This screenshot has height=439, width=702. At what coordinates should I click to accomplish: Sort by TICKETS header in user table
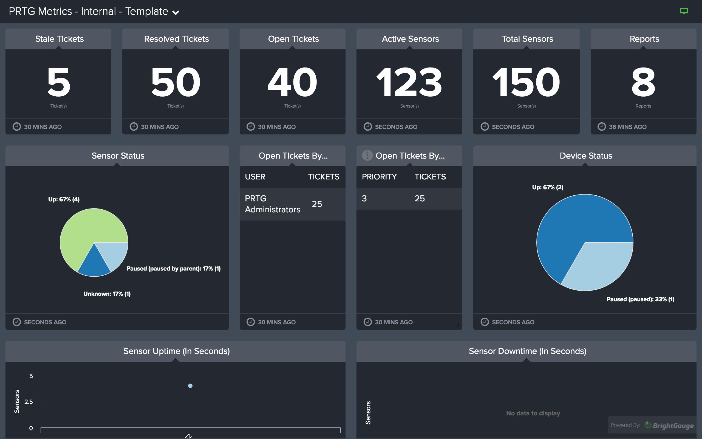324,176
